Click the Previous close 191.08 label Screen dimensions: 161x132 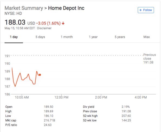tap(149, 58)
